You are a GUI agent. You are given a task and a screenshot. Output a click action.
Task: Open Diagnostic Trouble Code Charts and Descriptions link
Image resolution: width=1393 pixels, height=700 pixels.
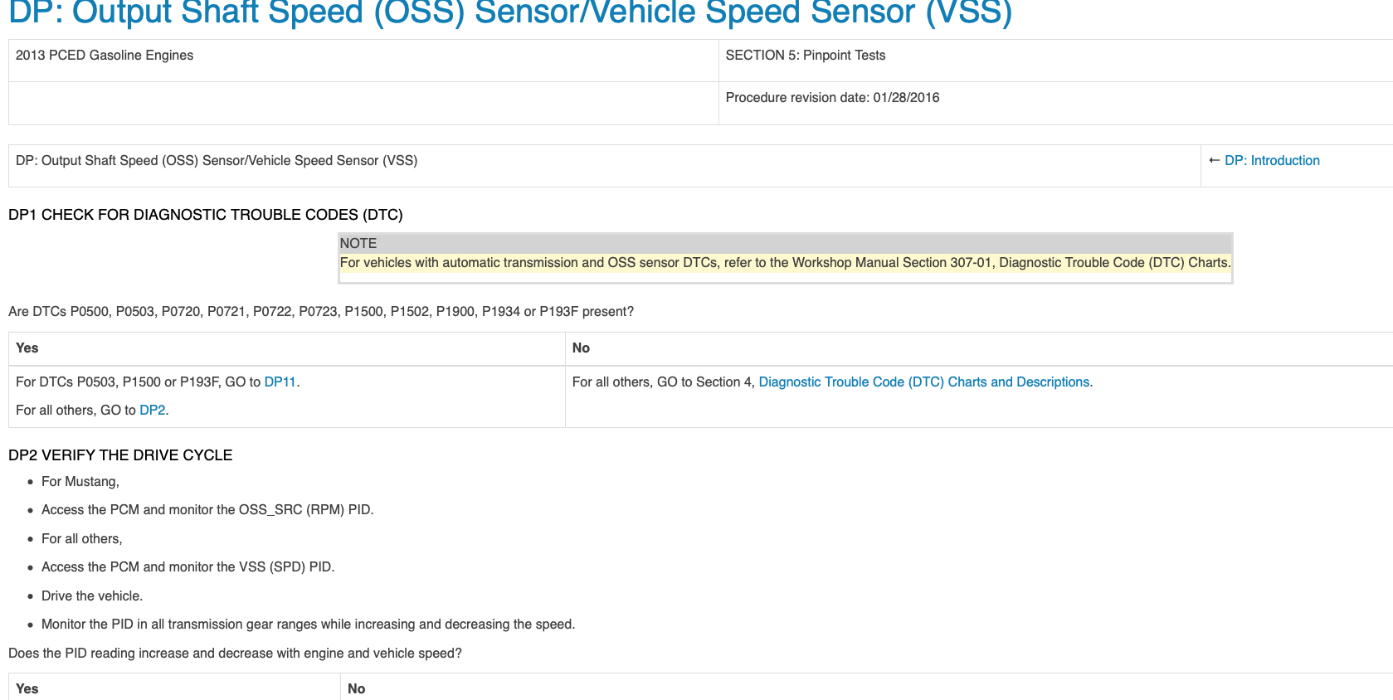924,382
